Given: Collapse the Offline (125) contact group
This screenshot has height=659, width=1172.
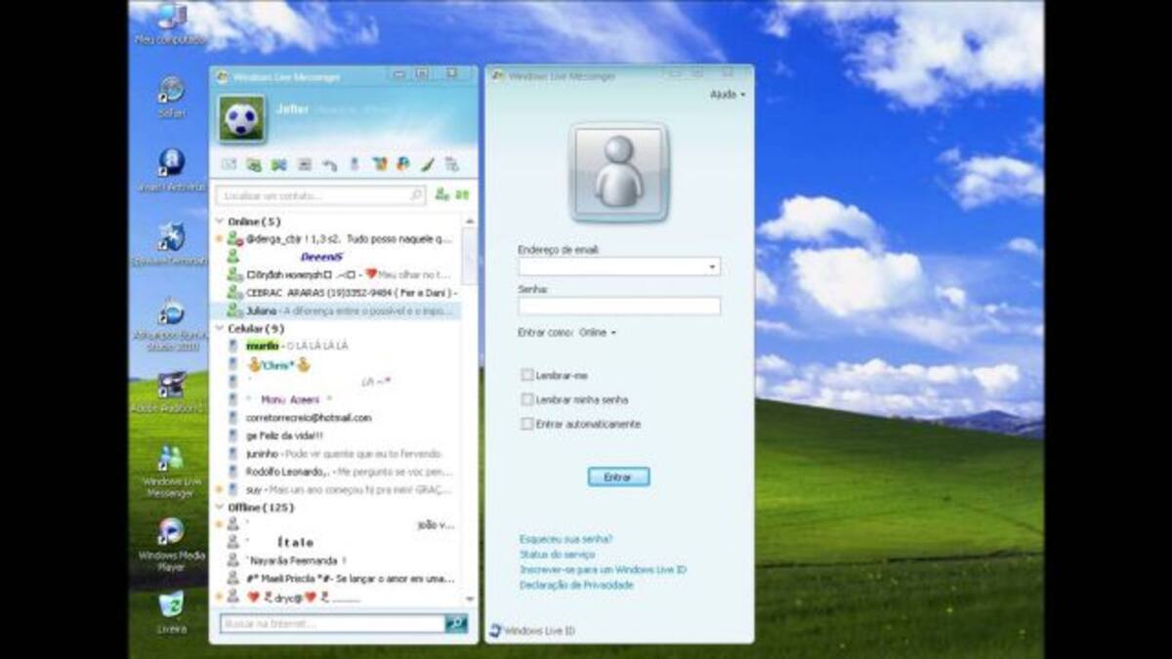Looking at the screenshot, I should pos(218,508).
